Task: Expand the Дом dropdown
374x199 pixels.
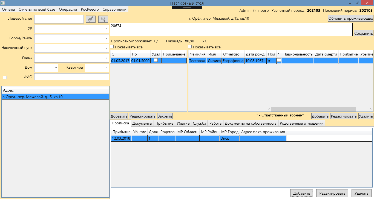Action: (x=56, y=68)
